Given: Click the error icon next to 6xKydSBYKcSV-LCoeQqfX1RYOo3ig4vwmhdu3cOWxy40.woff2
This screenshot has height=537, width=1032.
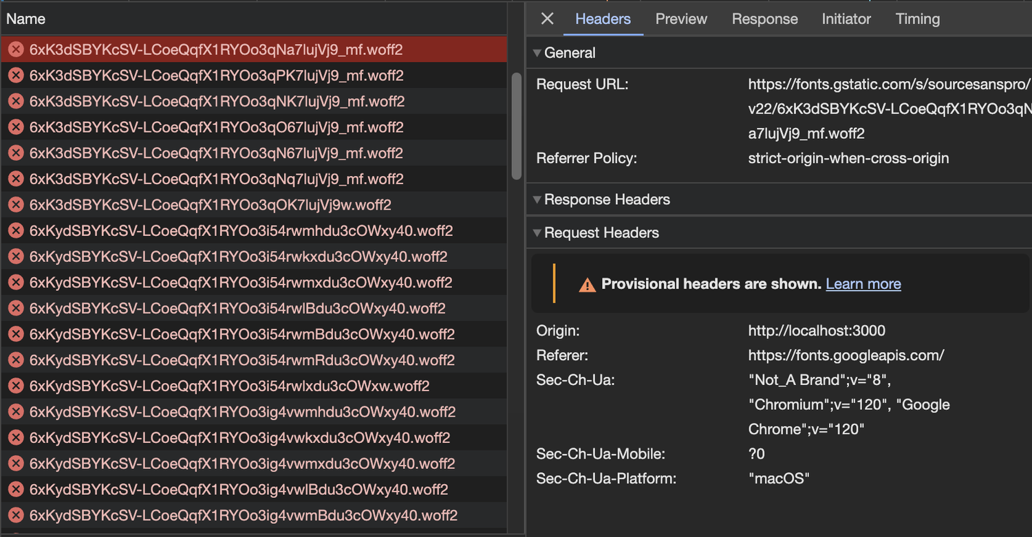Looking at the screenshot, I should 16,411.
